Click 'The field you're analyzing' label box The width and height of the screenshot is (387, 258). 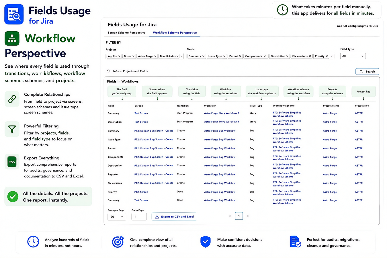(x=122, y=91)
